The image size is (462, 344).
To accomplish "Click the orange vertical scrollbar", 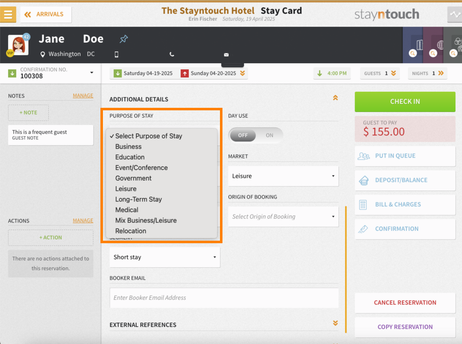I will 345,269.
